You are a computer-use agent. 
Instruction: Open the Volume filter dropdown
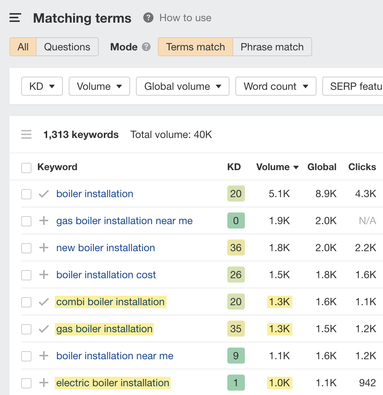[99, 86]
